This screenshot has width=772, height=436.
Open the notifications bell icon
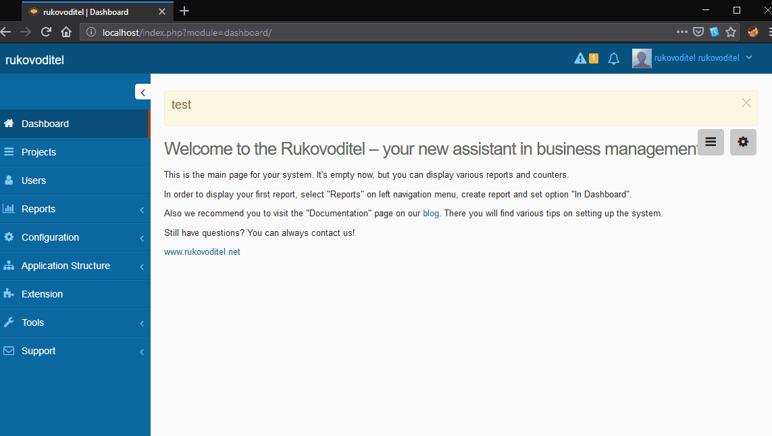point(613,59)
